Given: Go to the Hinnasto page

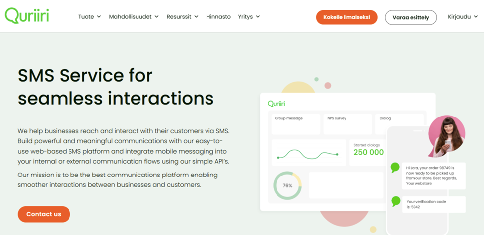Looking at the screenshot, I should (x=218, y=17).
